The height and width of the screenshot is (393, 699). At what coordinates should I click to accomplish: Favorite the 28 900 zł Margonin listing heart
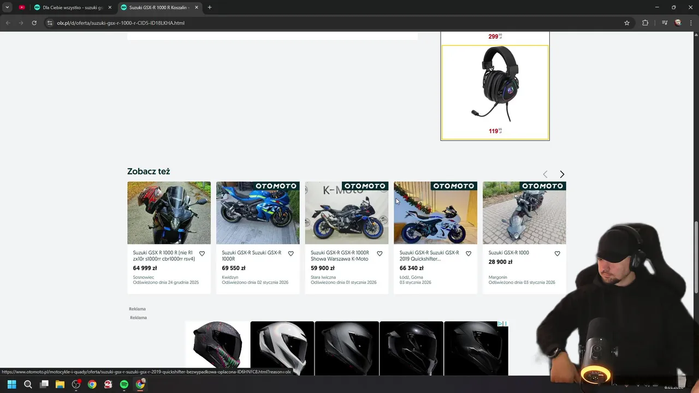pos(557,253)
